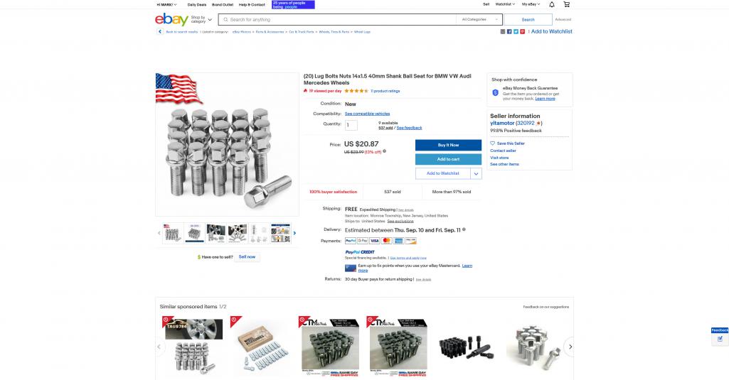729x380 pixels.
Task: Share listing via email icon
Action: pyautogui.click(x=503, y=31)
